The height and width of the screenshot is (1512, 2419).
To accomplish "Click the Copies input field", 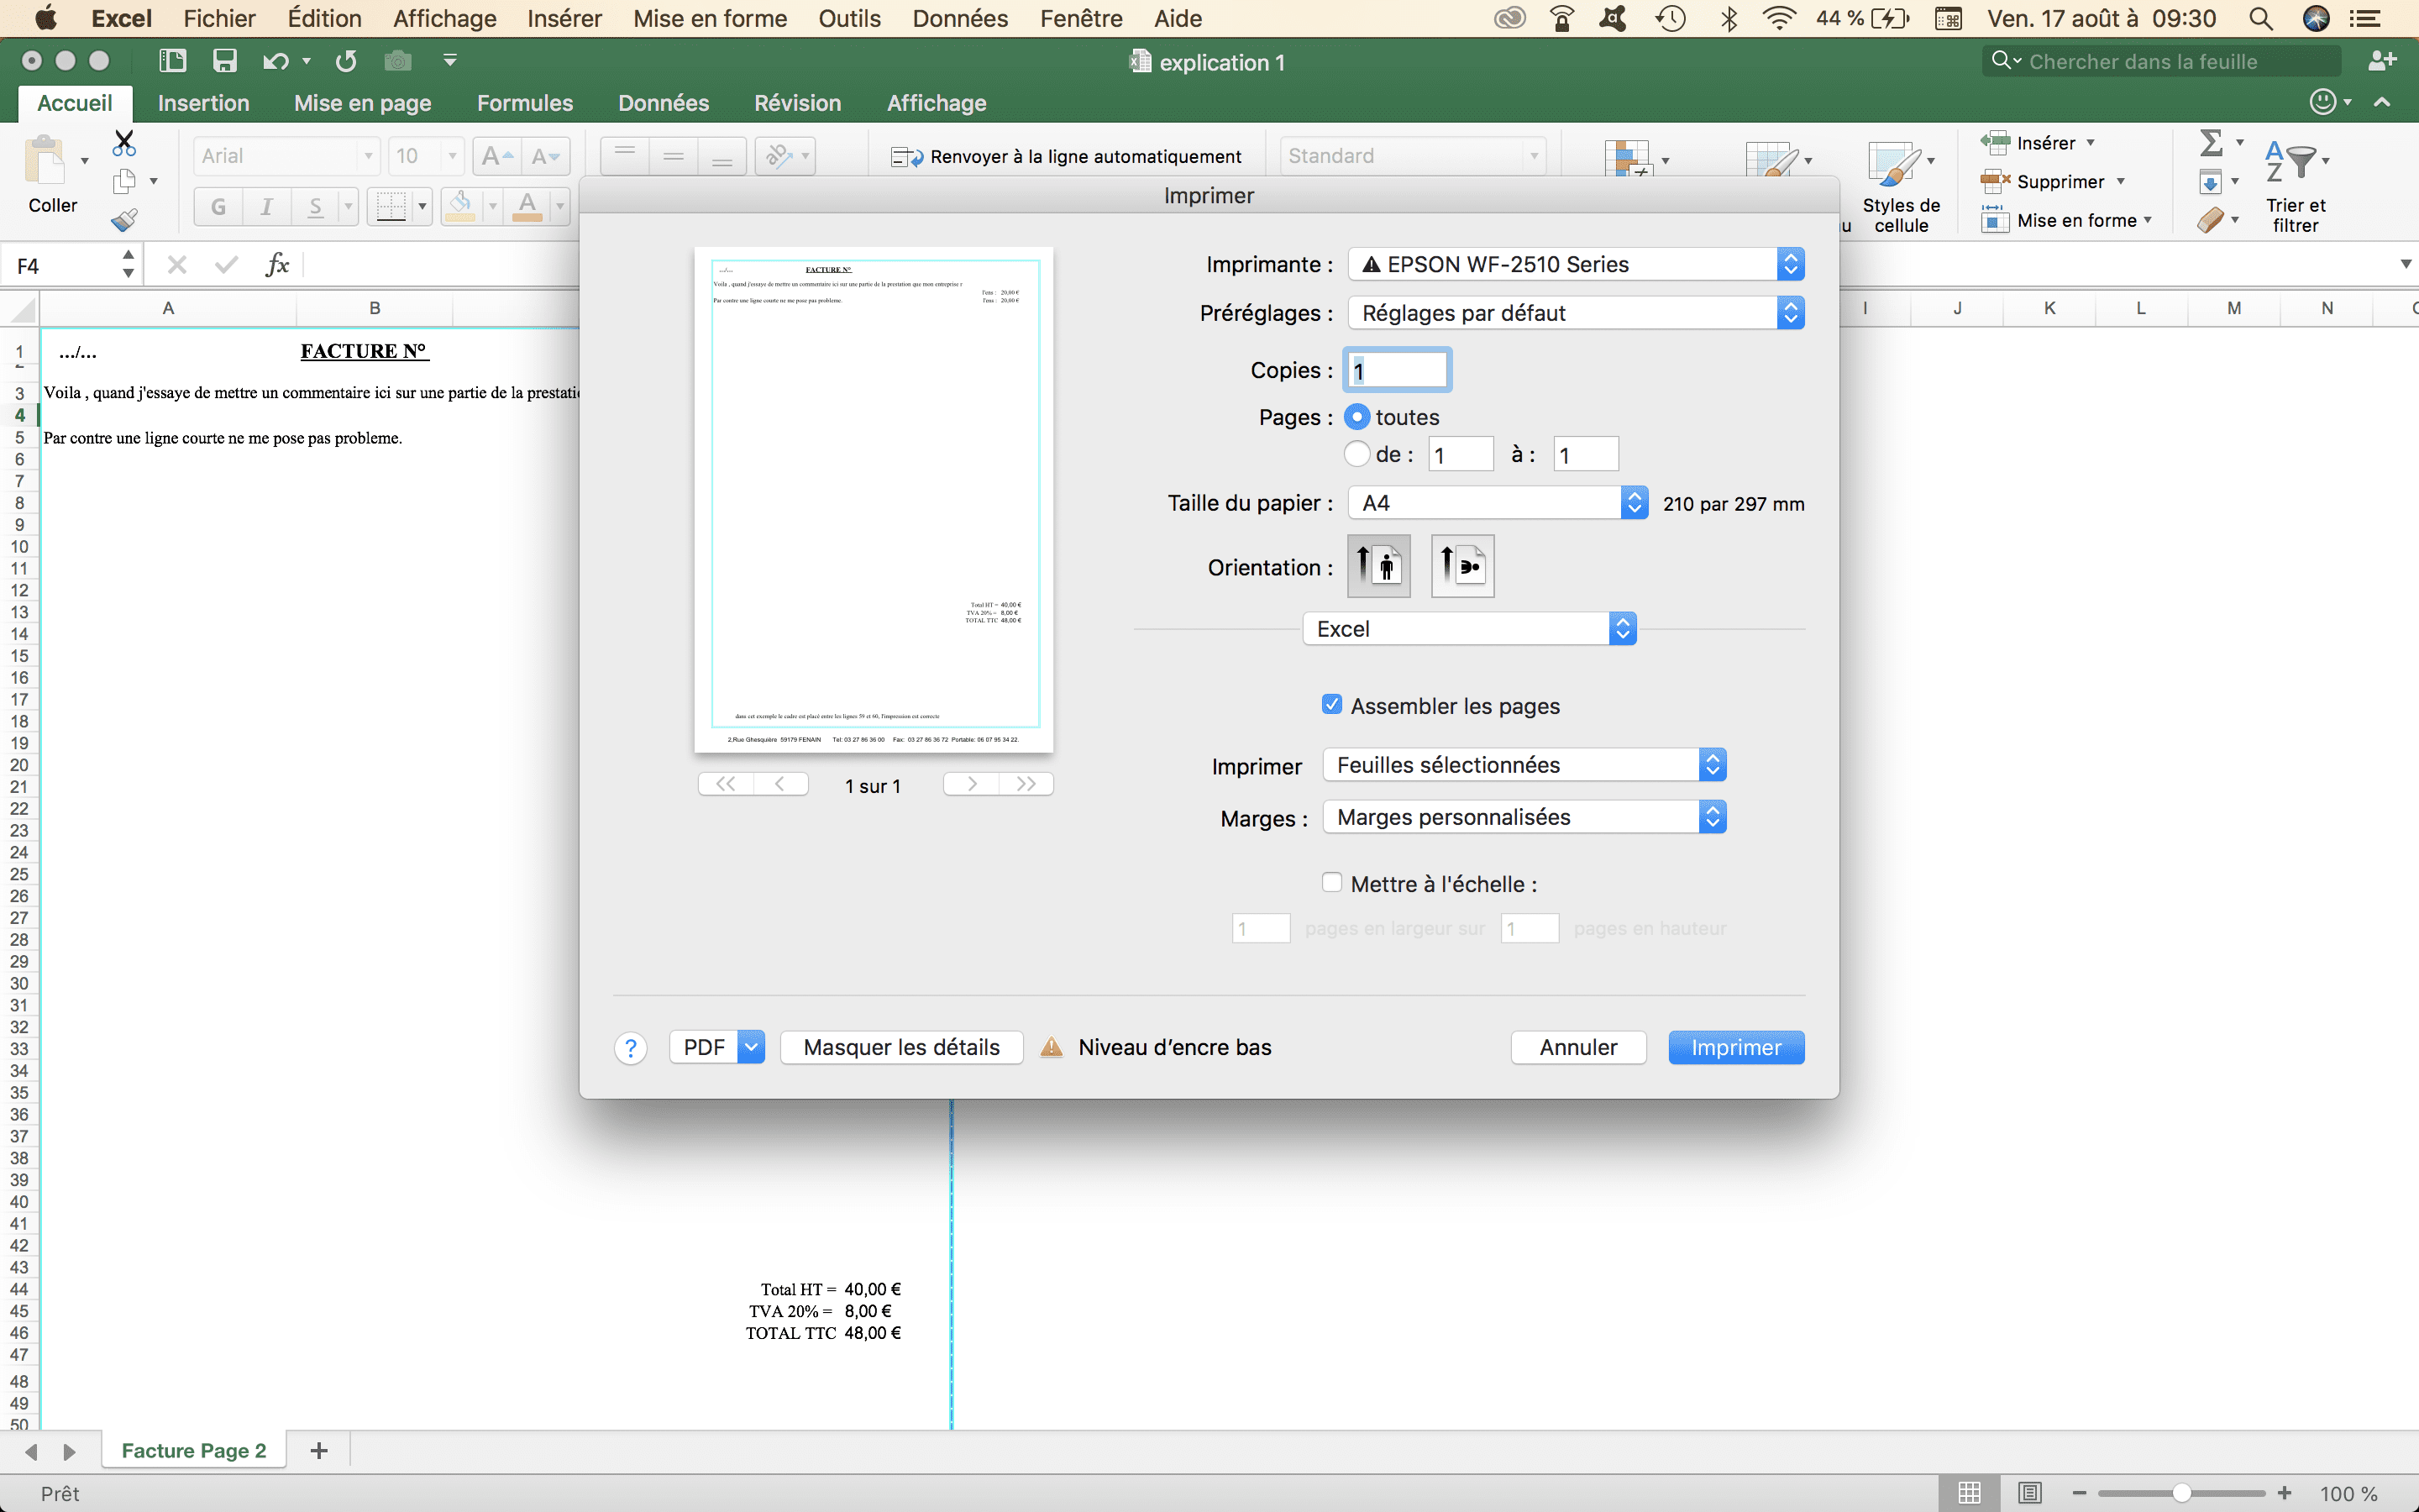I will [1397, 370].
